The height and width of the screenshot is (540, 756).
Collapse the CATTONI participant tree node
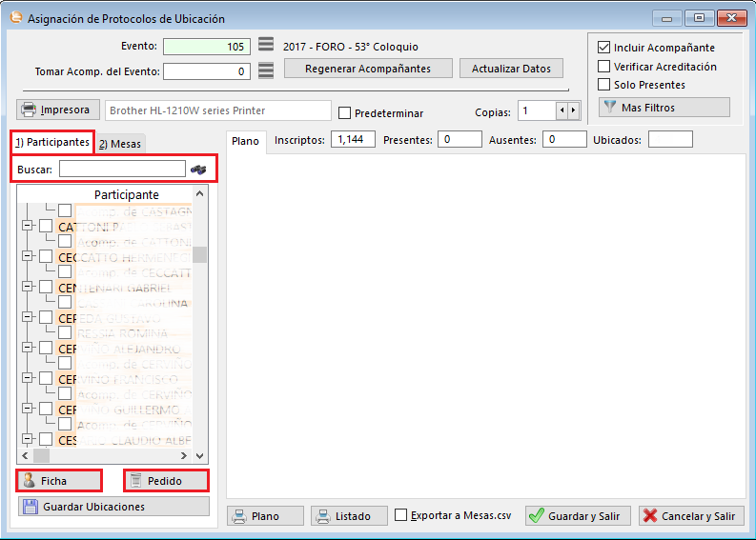pos(27,227)
